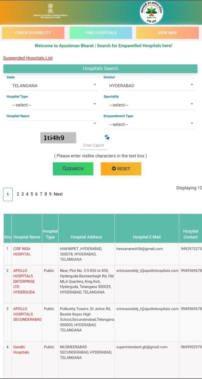Open the Empanelment Type dropdown

[x=149, y=124]
